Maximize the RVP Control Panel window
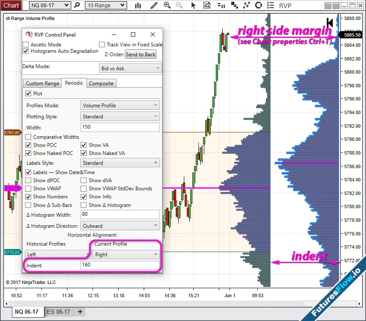The width and height of the screenshot is (366, 321). 133,34
